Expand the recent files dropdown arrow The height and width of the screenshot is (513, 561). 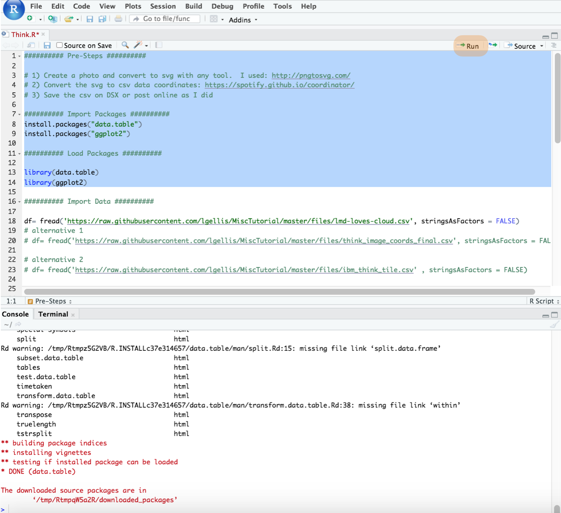pos(77,20)
